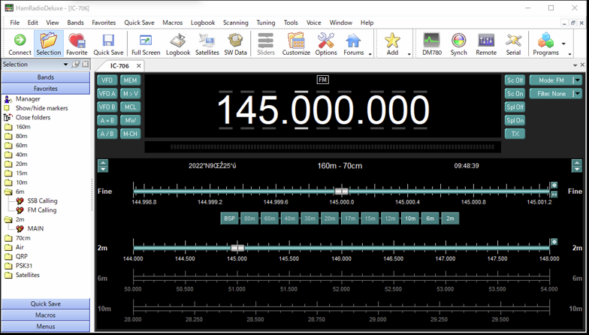Click the Fine slider centre icon
Screen dimensions: 589x335
pyautogui.click(x=554, y=185)
